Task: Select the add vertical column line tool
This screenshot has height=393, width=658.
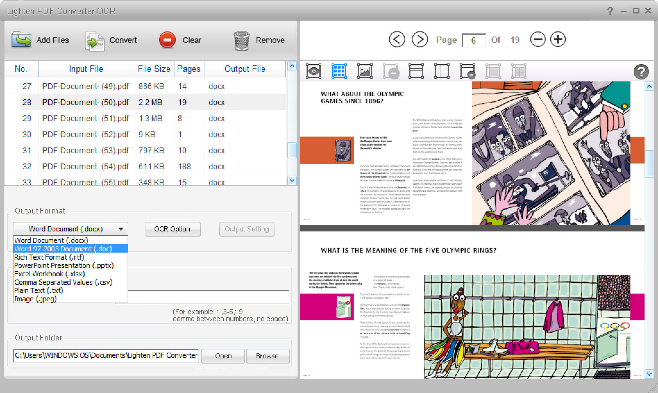Action: [442, 71]
